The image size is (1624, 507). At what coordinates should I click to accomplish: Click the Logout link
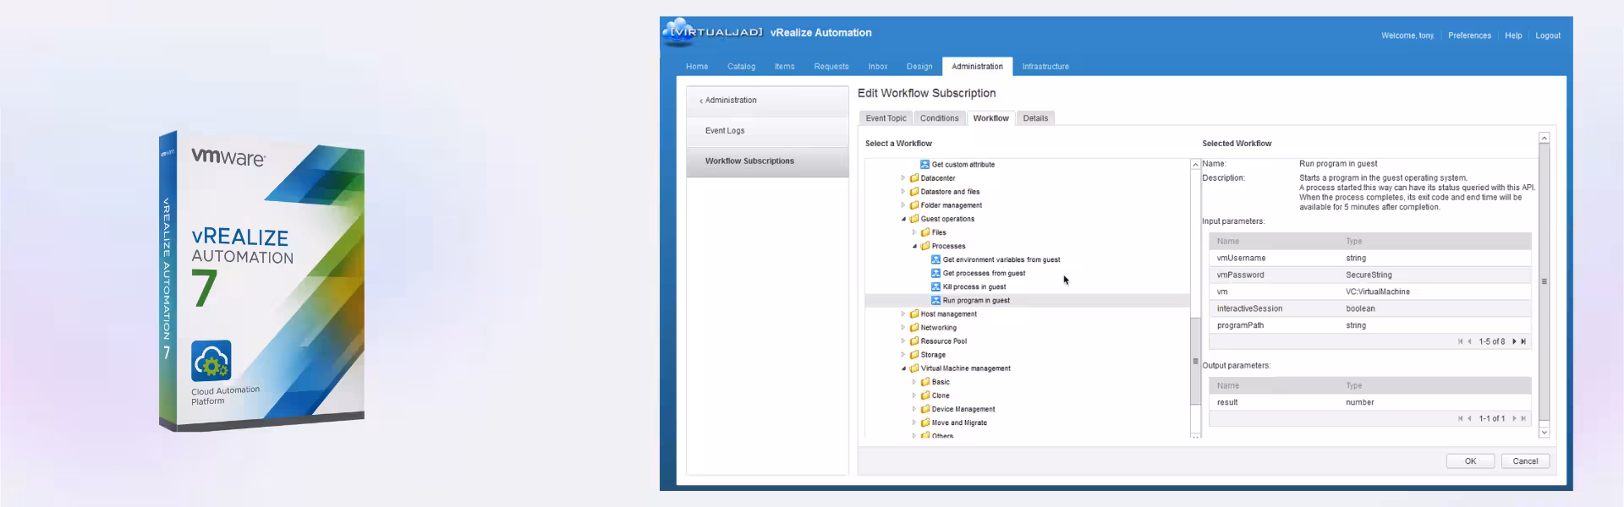tap(1548, 35)
